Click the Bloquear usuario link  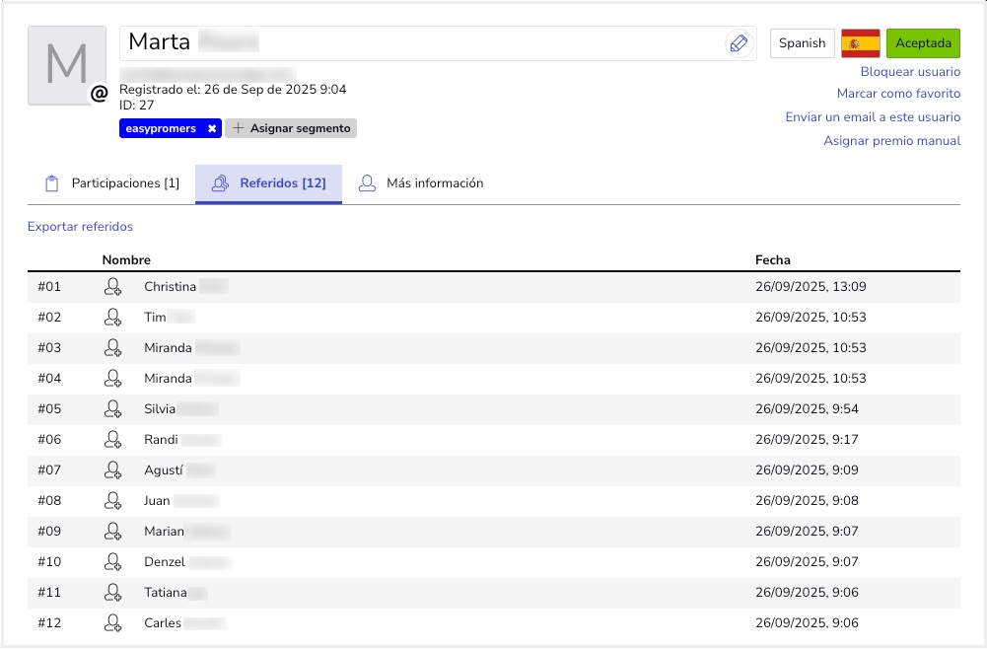tap(910, 72)
